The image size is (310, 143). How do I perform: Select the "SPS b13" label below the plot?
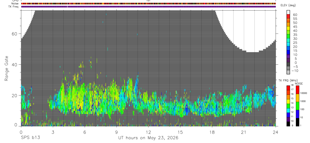pyautogui.click(x=30, y=138)
